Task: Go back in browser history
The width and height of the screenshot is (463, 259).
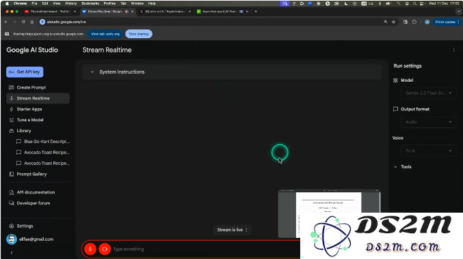Action: 6,22
